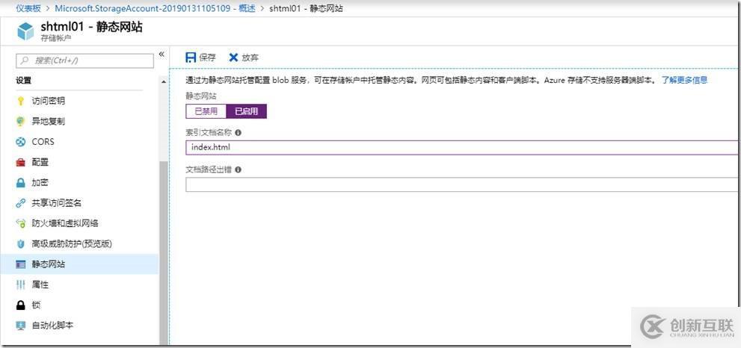741x348 pixels.
Task: Click the 自动化脚本 icon
Action: [20, 326]
